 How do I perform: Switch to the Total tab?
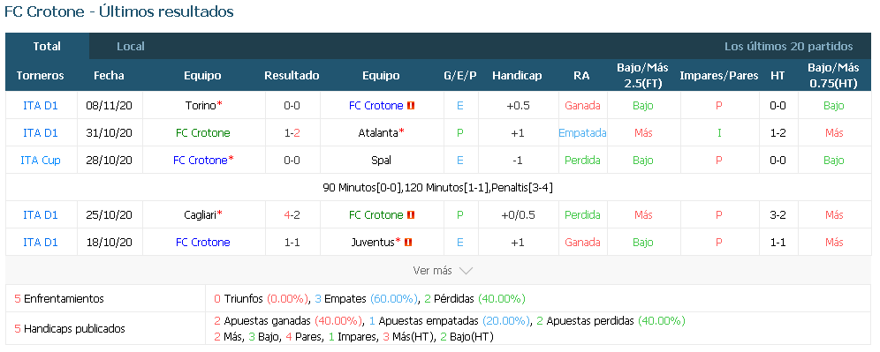pos(47,47)
